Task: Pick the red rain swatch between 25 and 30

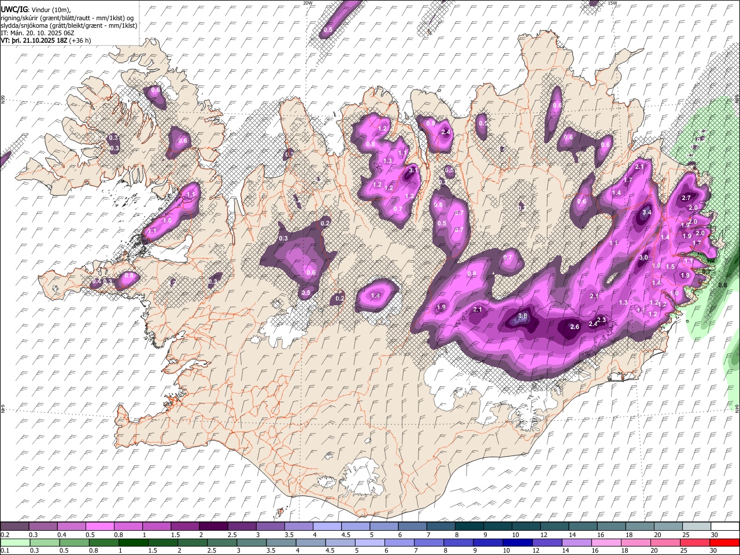Action: click(724, 542)
